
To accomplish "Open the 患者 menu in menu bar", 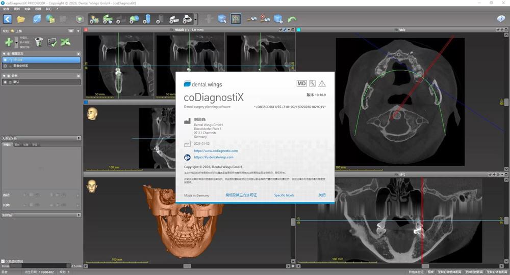I will tap(6, 9).
